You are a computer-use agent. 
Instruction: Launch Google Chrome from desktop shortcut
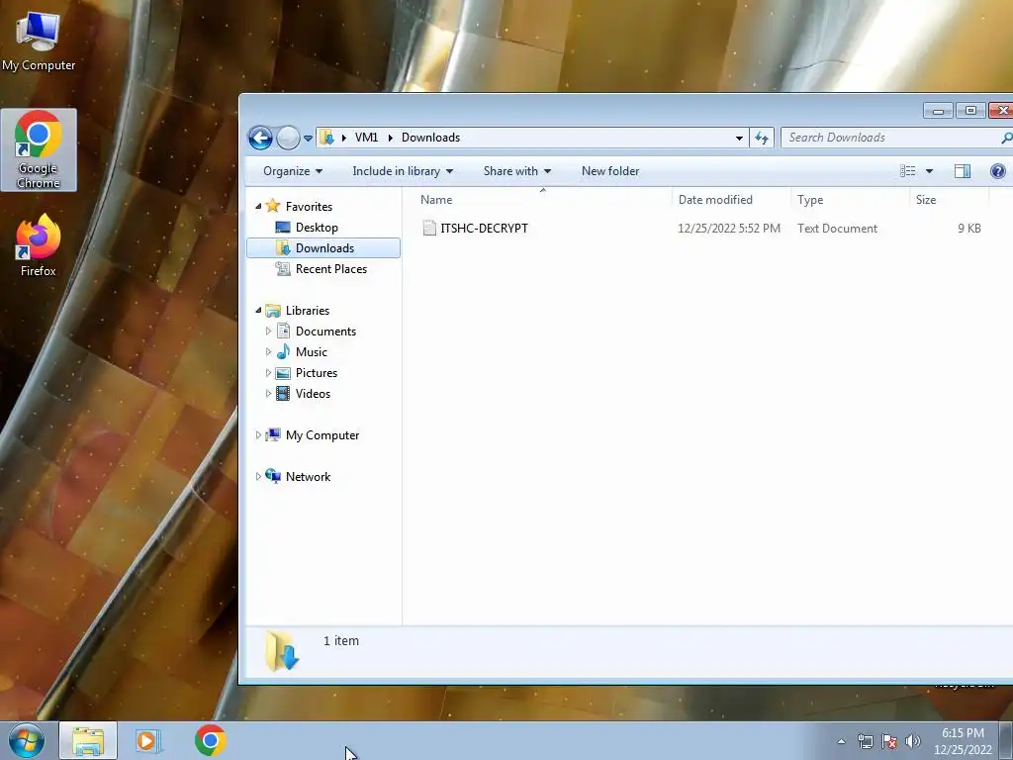39,150
